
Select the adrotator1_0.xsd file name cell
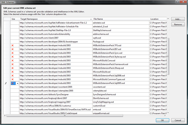121,27
